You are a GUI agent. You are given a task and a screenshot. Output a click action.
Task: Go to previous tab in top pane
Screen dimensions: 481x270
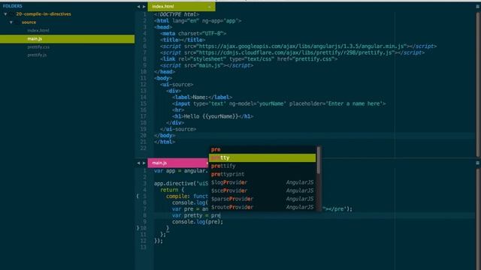point(138,7)
